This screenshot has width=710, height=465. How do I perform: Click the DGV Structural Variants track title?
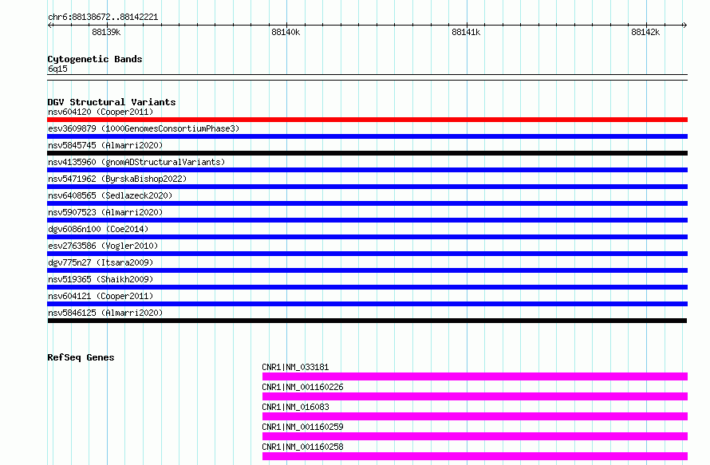coord(112,102)
